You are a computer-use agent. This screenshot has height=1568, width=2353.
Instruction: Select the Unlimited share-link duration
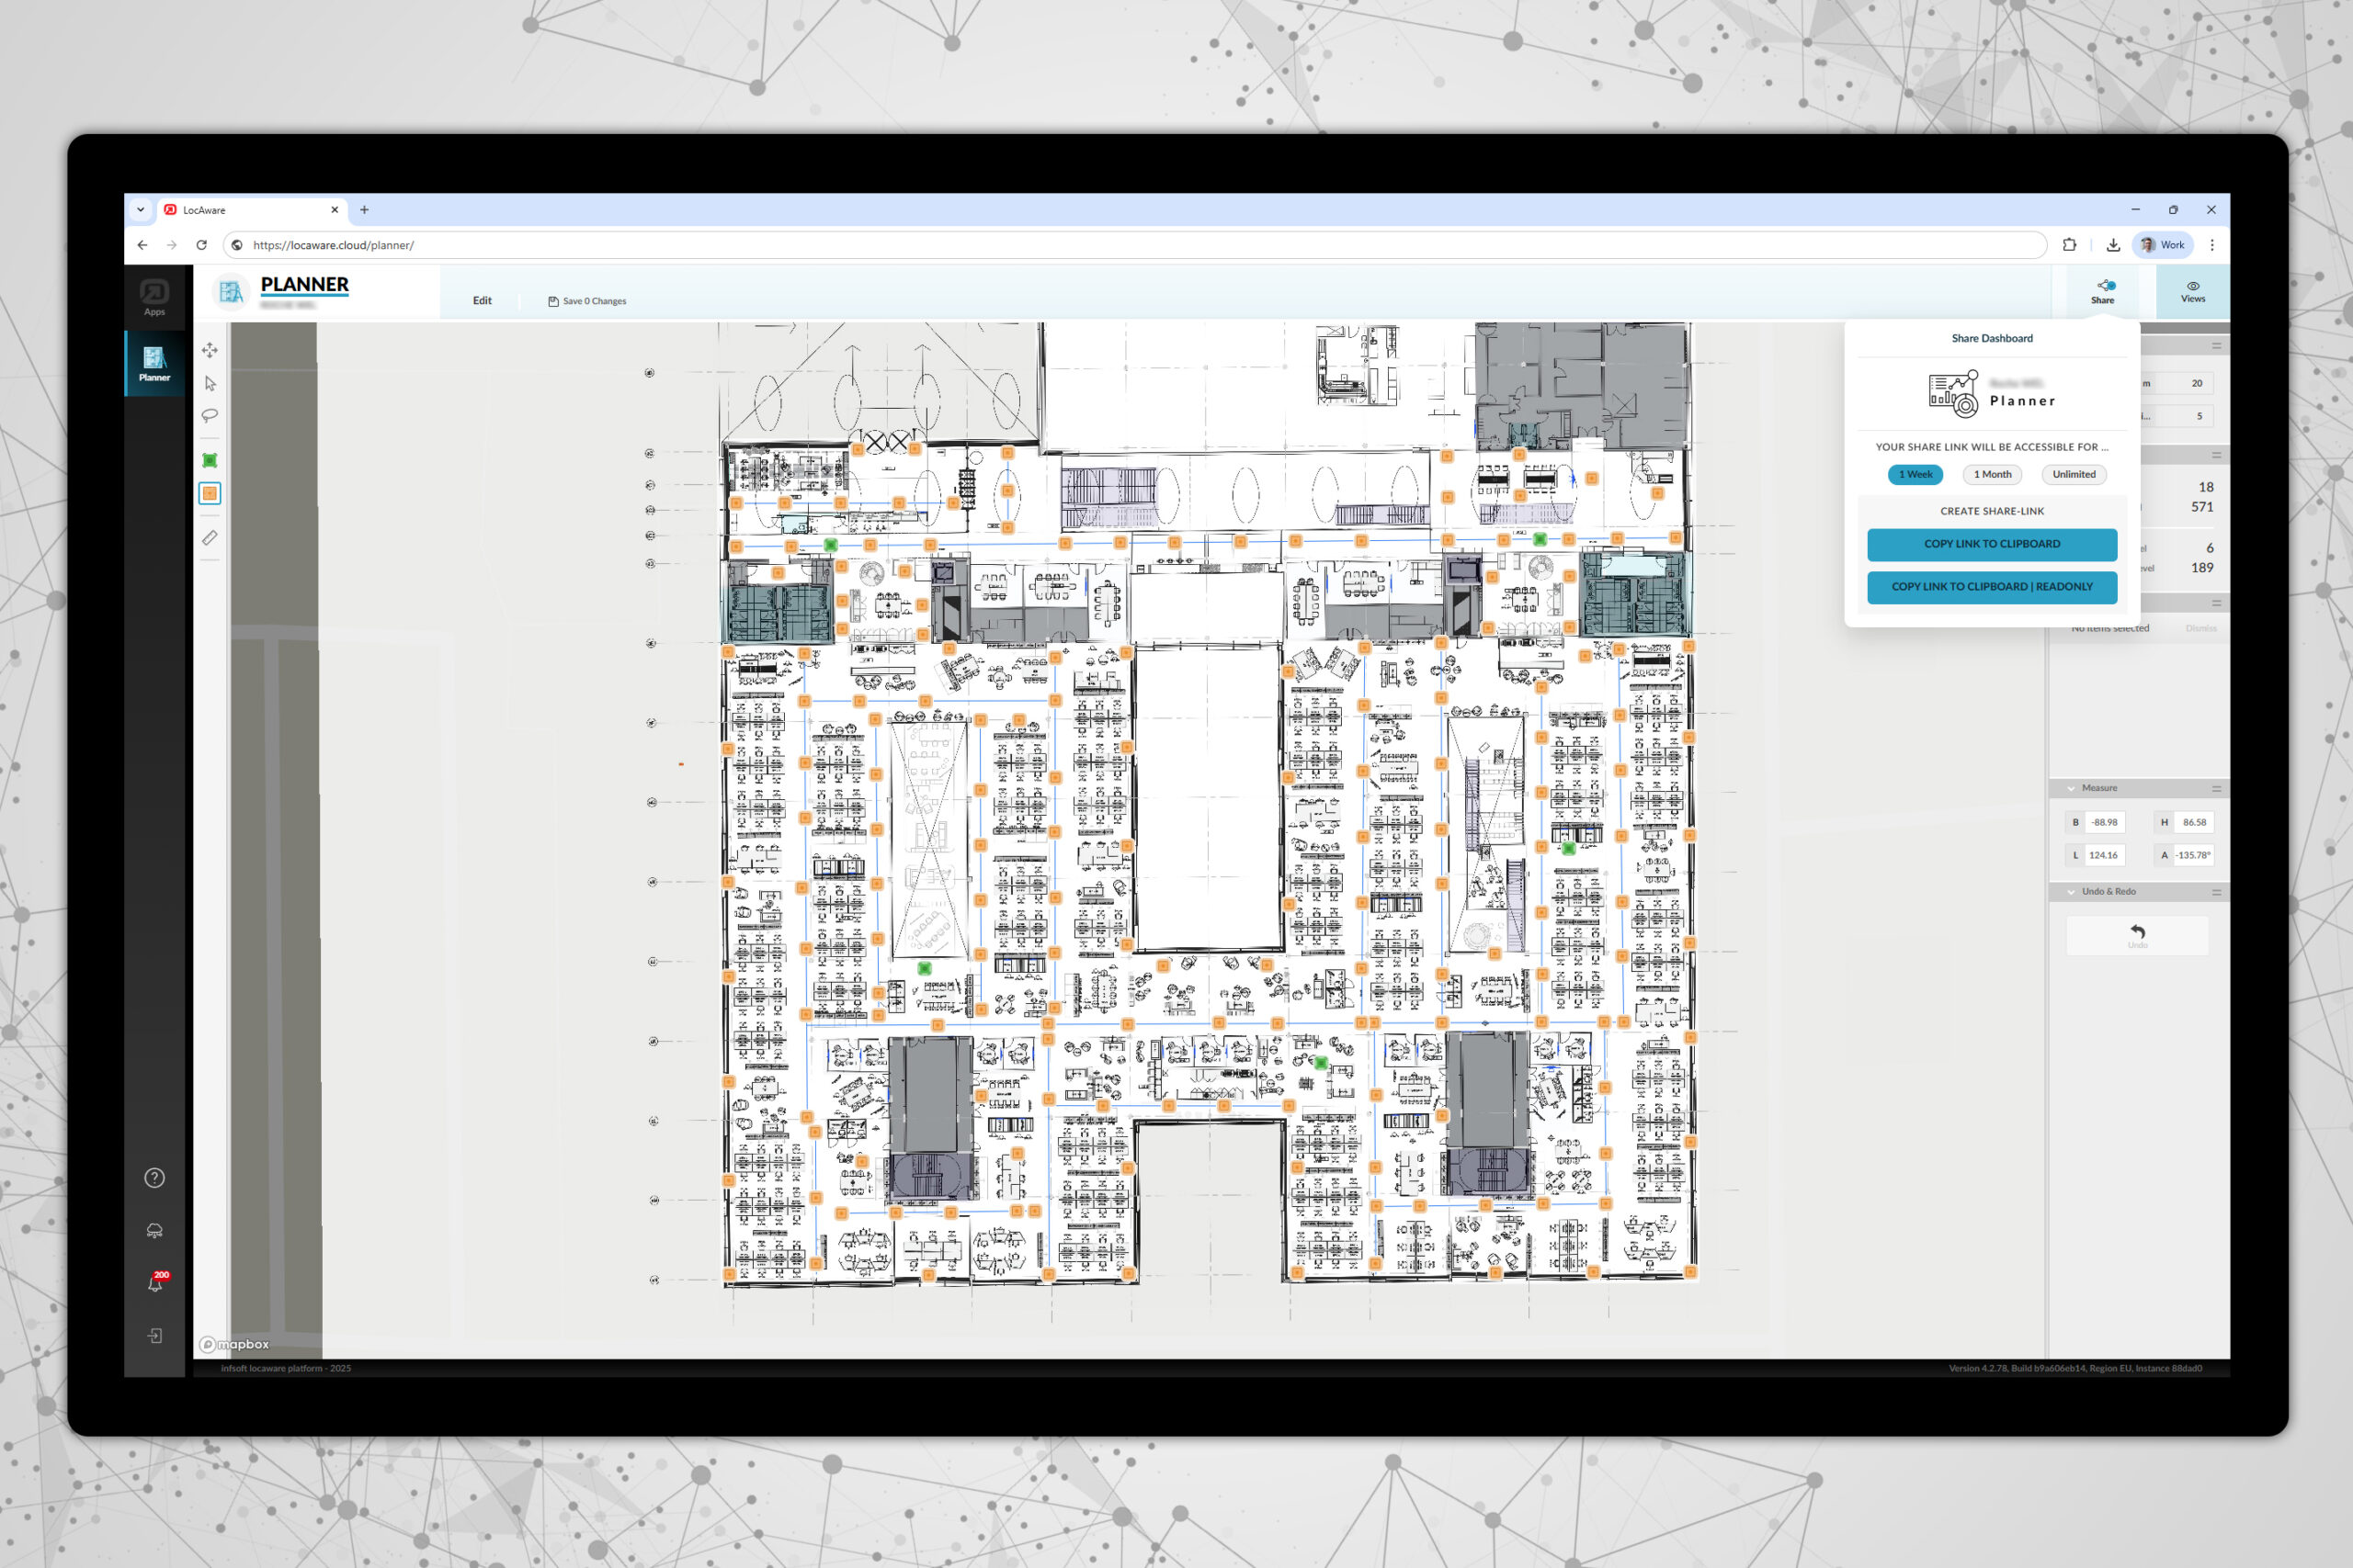click(x=2073, y=474)
